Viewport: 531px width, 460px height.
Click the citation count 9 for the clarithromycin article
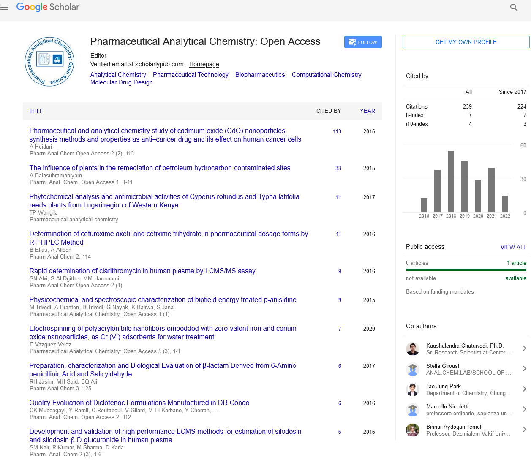[x=340, y=271]
